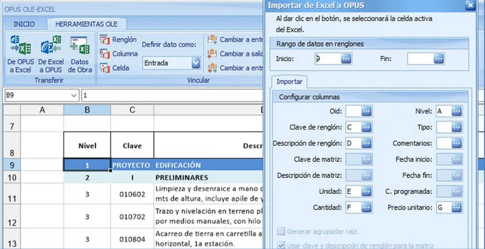Click the PROYECTO cell
This screenshot has height=249, width=485.
point(132,165)
